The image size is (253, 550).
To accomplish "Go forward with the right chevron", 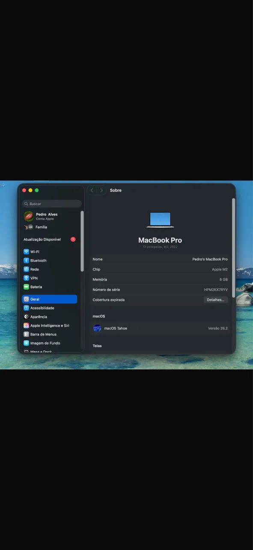I will (101, 190).
